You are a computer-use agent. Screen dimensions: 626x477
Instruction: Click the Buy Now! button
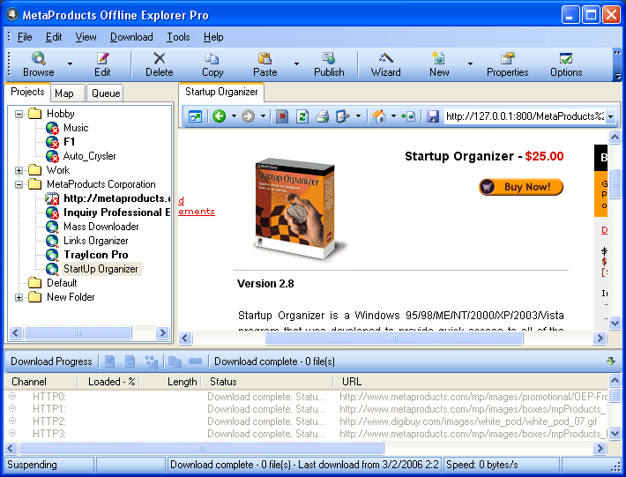pos(521,187)
